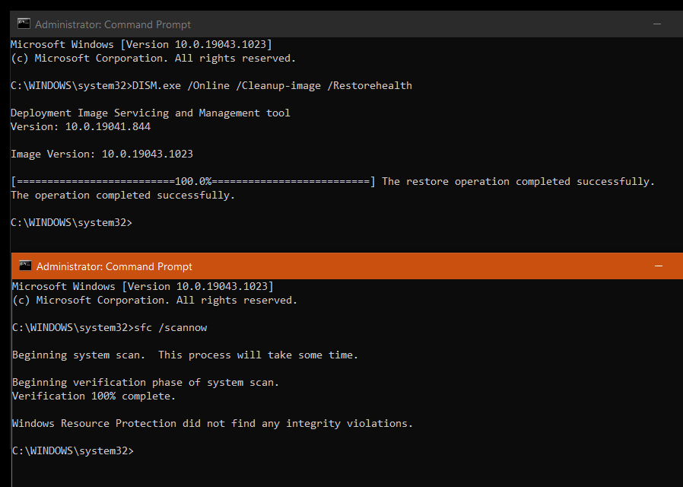Screen dimensions: 683x487
Task: Click 'Deployment Image Servicing and Management tool' text
Action: coord(151,113)
